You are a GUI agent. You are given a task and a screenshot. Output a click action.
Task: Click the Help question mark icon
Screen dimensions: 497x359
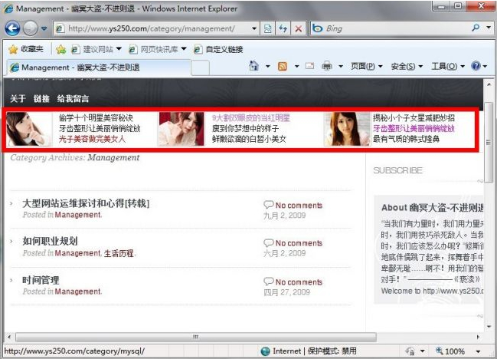coord(476,67)
